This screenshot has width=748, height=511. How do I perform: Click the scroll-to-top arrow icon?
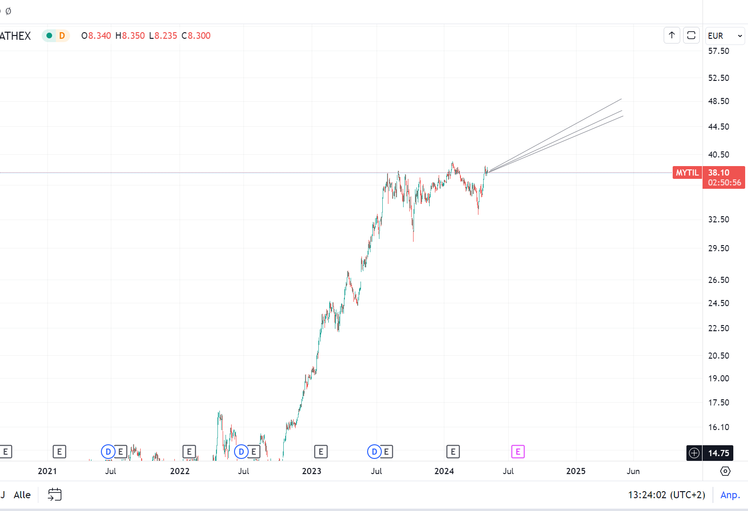pos(672,35)
